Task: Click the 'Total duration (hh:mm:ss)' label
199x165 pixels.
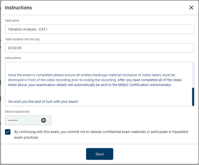Action: point(22,39)
